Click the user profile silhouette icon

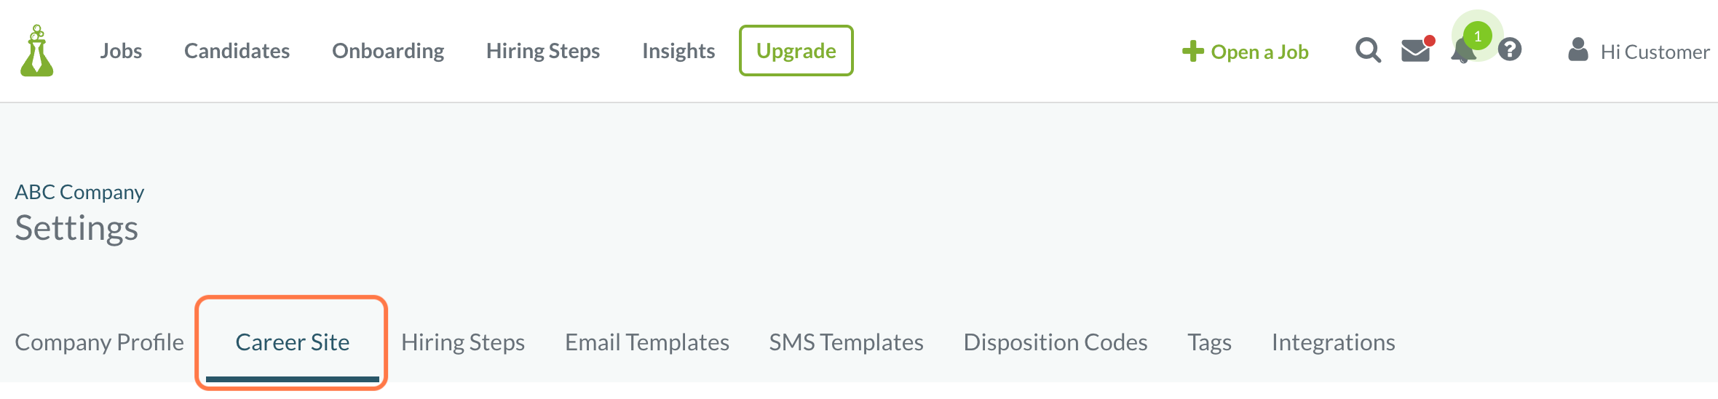[x=1578, y=49]
